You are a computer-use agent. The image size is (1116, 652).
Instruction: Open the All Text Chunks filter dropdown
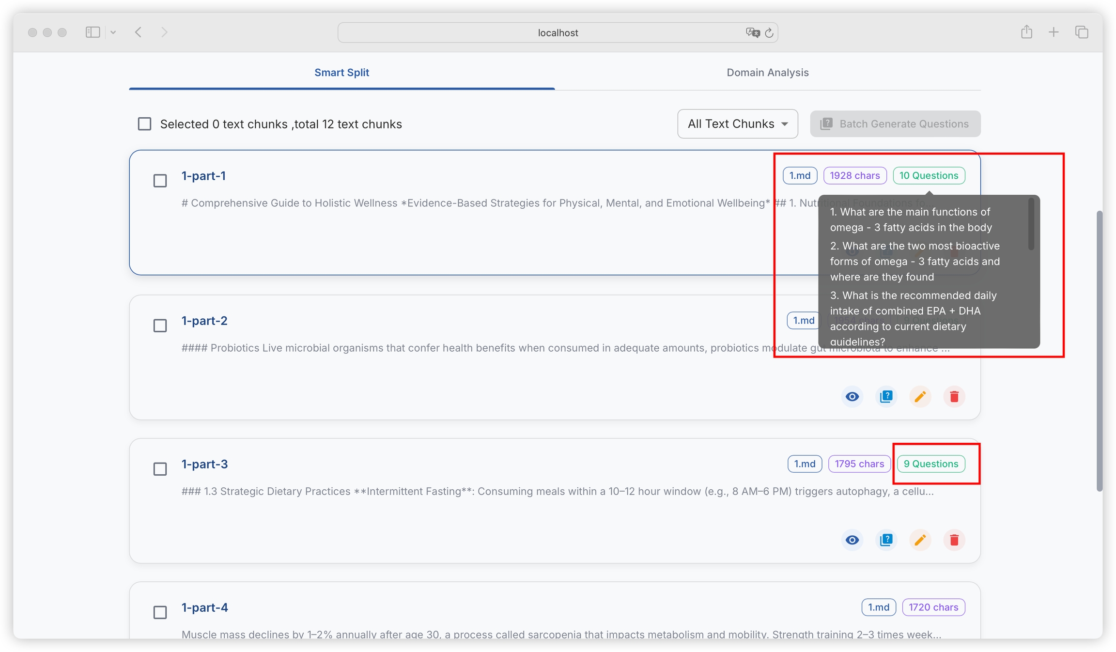tap(737, 124)
